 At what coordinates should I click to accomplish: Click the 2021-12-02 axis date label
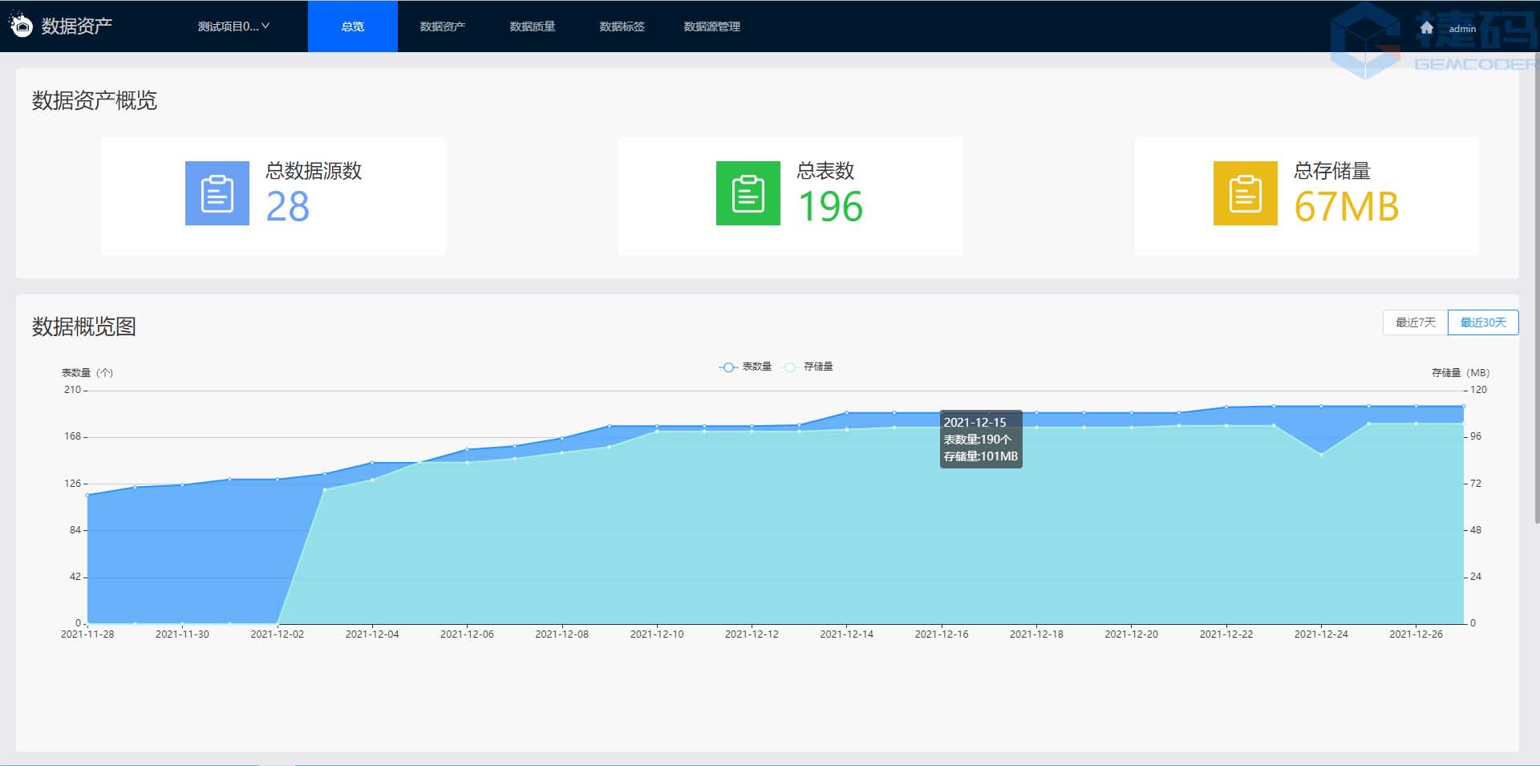pyautogui.click(x=278, y=634)
